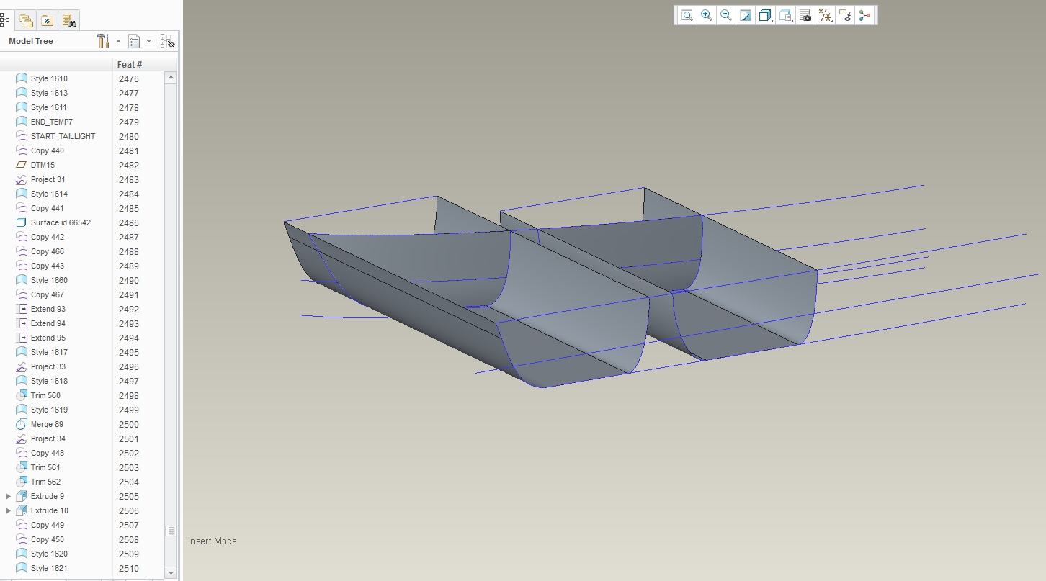1046x581 pixels.
Task: Select Copy 467 feature
Action: 48,294
